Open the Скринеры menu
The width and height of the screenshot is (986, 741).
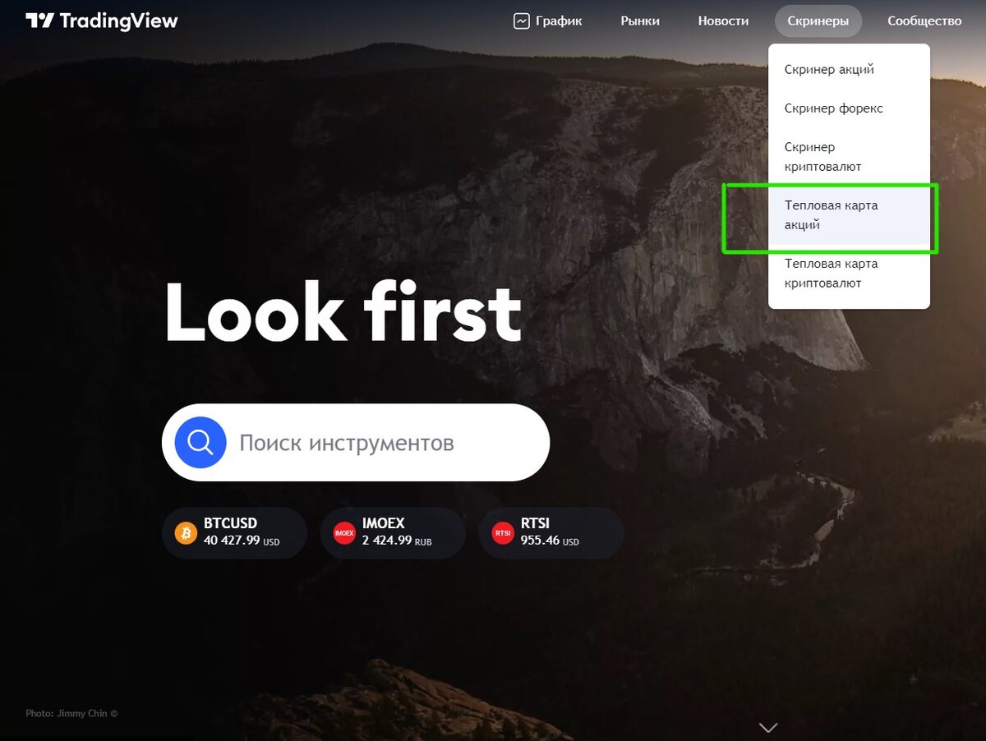[x=818, y=21]
